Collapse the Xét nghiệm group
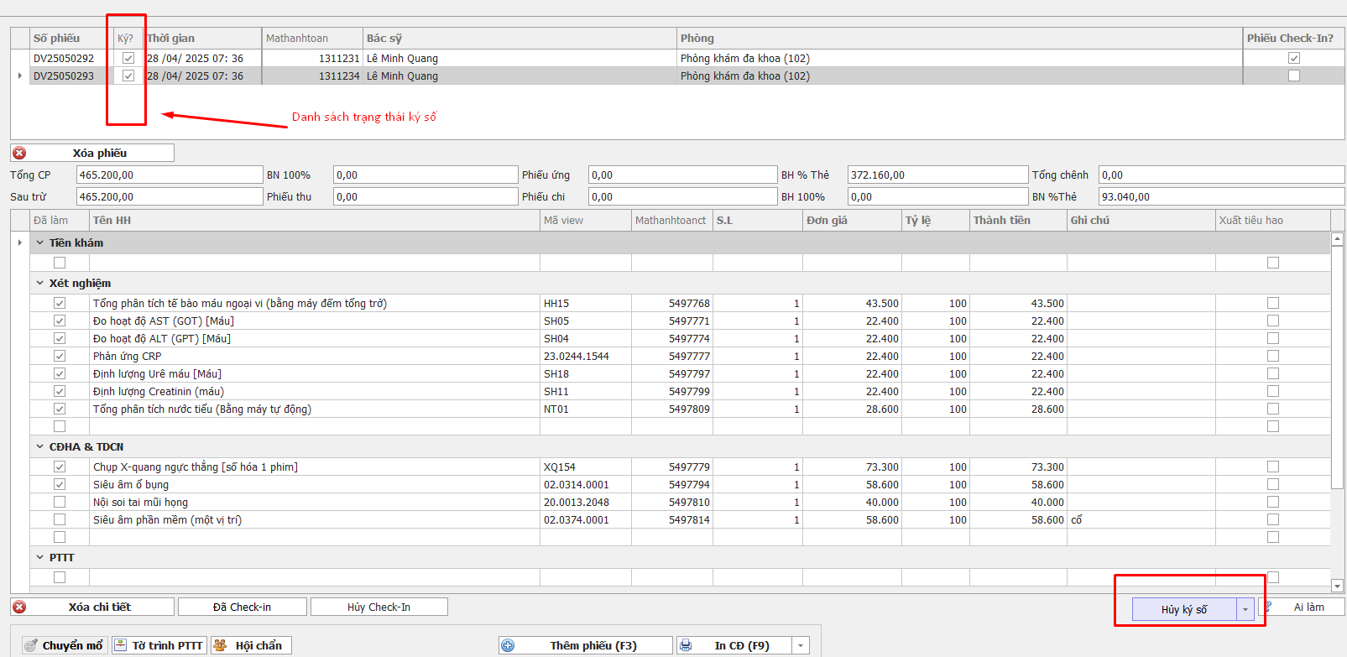 [39, 283]
